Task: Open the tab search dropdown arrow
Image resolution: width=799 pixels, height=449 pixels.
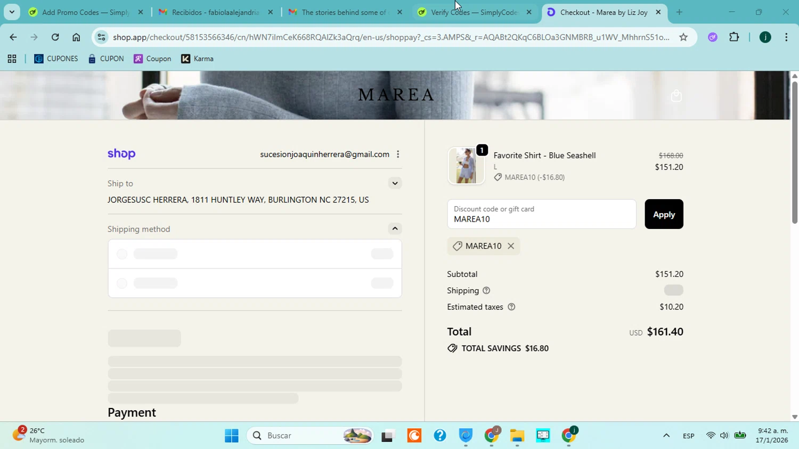Action: point(12,12)
